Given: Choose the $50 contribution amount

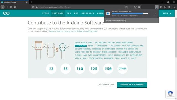Looking at the screenshot, I should coord(108,69).
